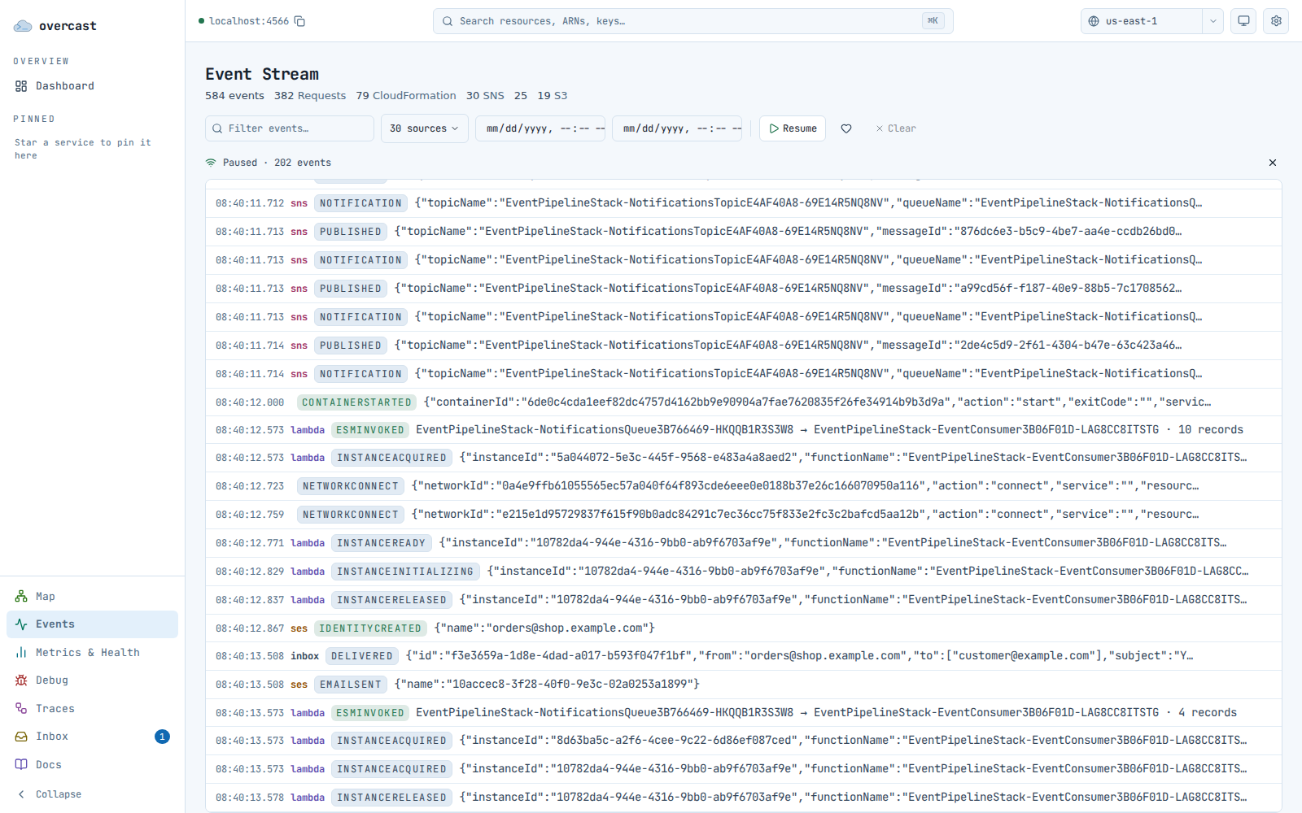1302x813 pixels.
Task: Click the Dashboard grid icon
Action: pos(21,86)
